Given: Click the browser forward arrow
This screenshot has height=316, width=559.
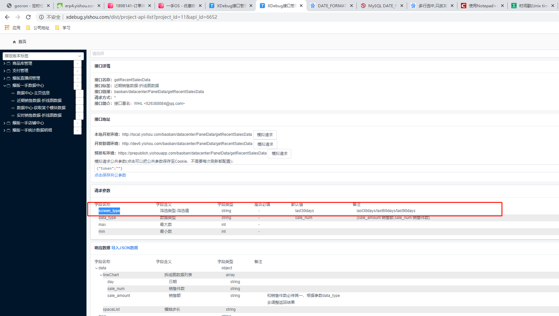Looking at the screenshot, I should [18, 17].
